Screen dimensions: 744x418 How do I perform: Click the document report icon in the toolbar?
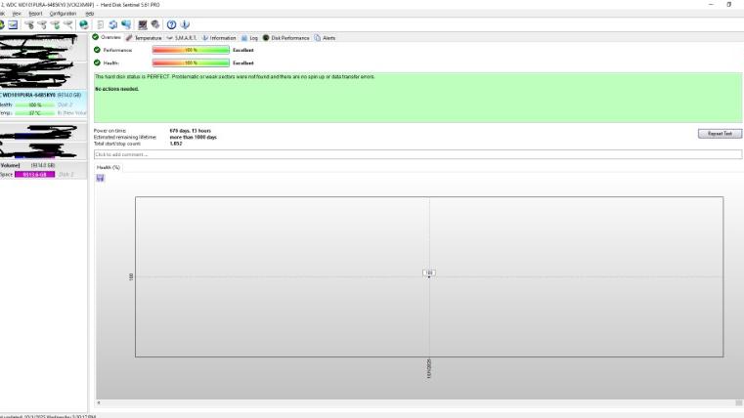[101, 24]
